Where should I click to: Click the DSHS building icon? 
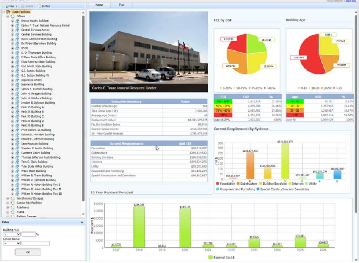[17, 48]
